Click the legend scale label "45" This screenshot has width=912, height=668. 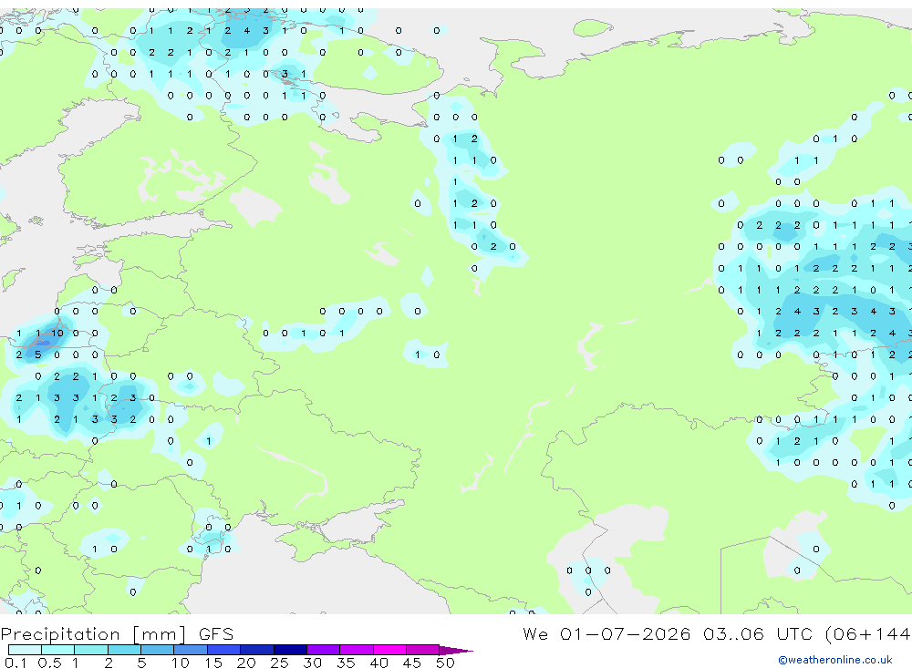point(412,663)
